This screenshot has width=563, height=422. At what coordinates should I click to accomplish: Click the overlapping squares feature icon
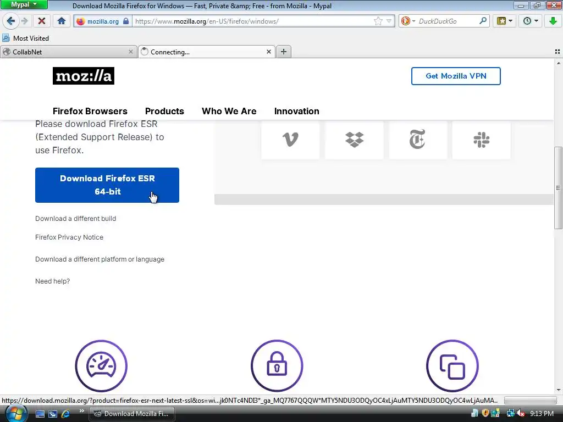(x=452, y=365)
